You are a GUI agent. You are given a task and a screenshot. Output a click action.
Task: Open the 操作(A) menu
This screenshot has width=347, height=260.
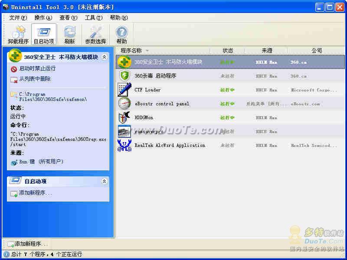pyautogui.click(x=43, y=18)
